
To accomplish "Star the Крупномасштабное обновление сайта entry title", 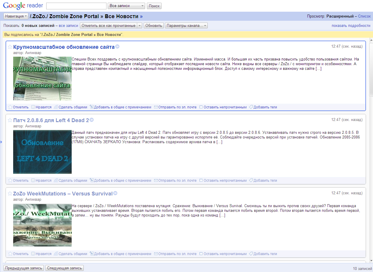I will pyautogui.click(x=10, y=47).
